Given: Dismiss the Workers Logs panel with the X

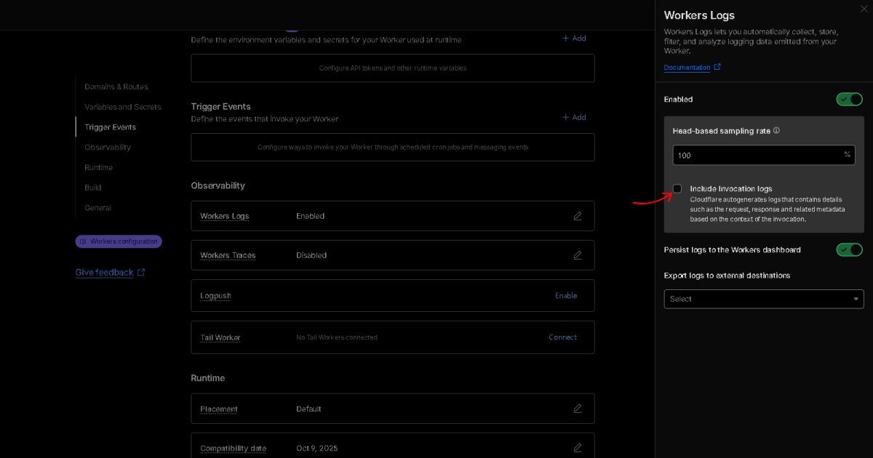Looking at the screenshot, I should point(864,9).
